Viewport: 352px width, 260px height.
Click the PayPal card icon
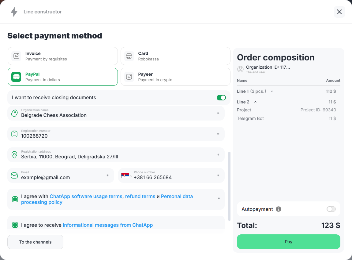coord(16,77)
